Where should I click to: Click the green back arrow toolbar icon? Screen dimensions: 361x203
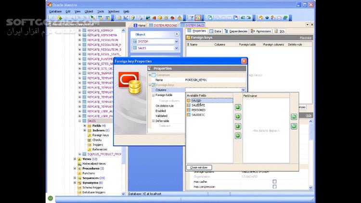pyautogui.click(x=243, y=18)
